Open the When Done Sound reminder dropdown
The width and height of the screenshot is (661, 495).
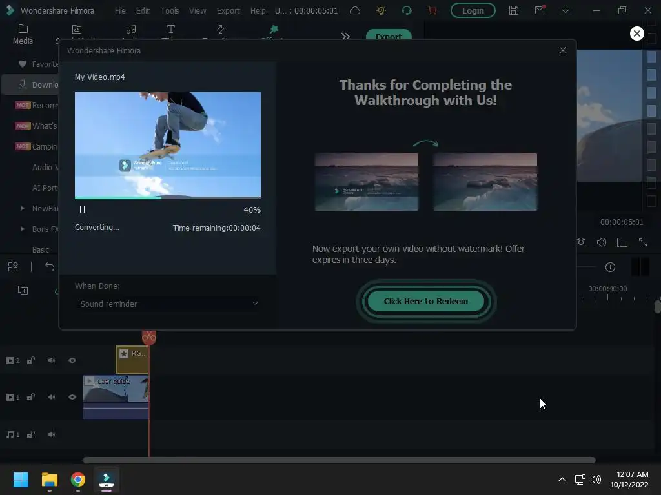168,304
